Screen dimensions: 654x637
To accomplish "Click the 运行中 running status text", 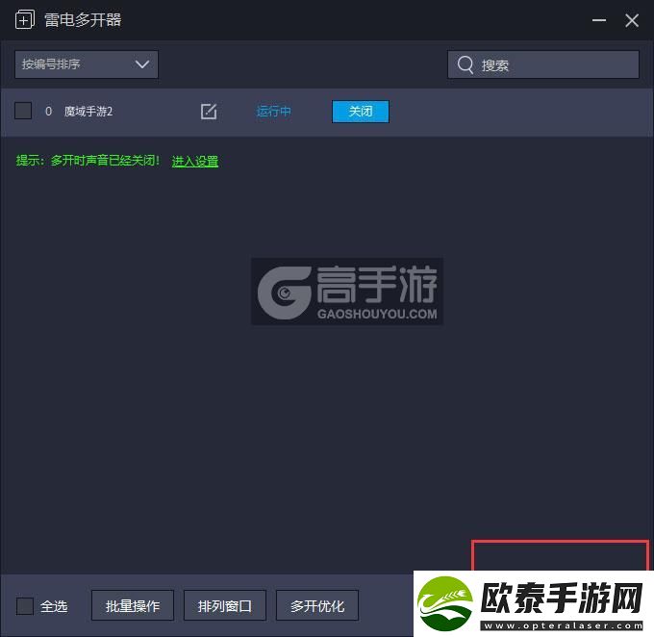I will point(273,112).
